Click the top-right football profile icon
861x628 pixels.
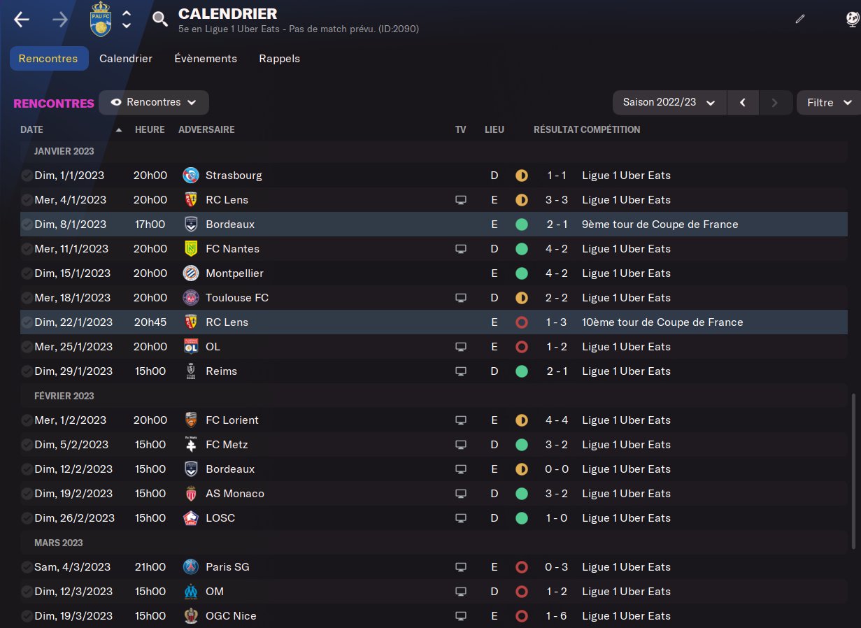click(x=852, y=20)
